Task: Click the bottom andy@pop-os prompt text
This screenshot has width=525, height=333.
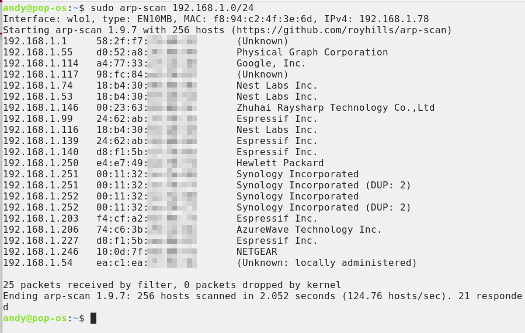Action: click(x=35, y=318)
